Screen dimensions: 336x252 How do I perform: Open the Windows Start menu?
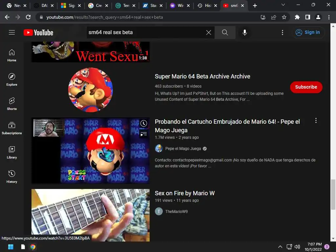tap(10, 247)
